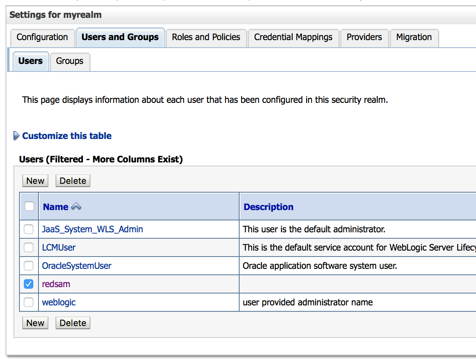Screen dimensions: 476x359
Task: Tick the OracleSystemUser checkbox
Action: [29, 266]
